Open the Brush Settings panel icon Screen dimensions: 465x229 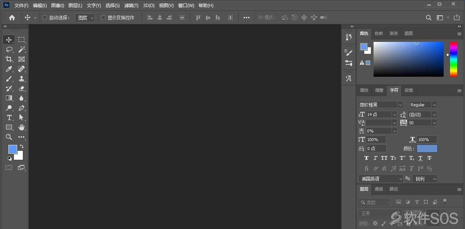click(x=349, y=53)
